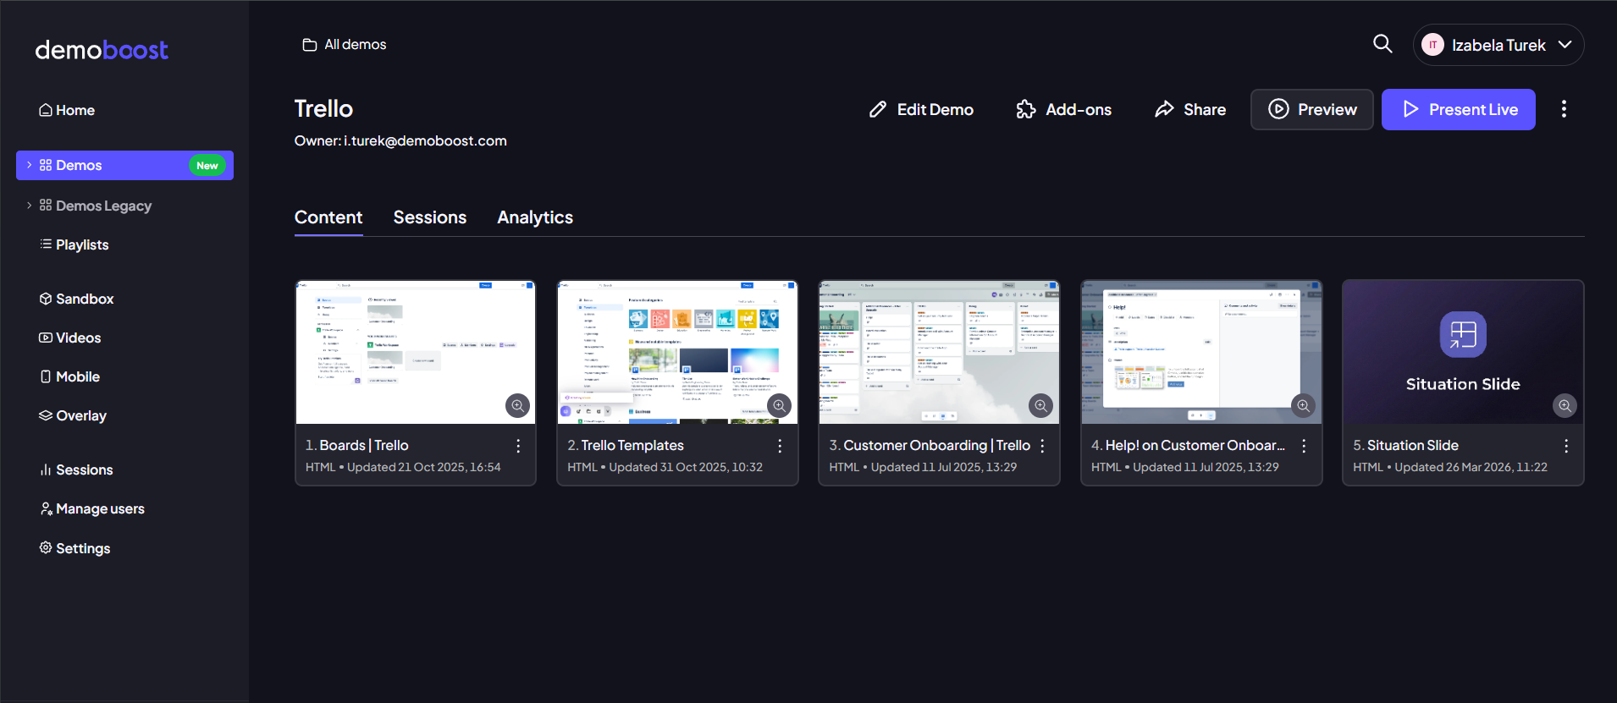Switch to the Analytics tab
The image size is (1617, 703).
535,217
